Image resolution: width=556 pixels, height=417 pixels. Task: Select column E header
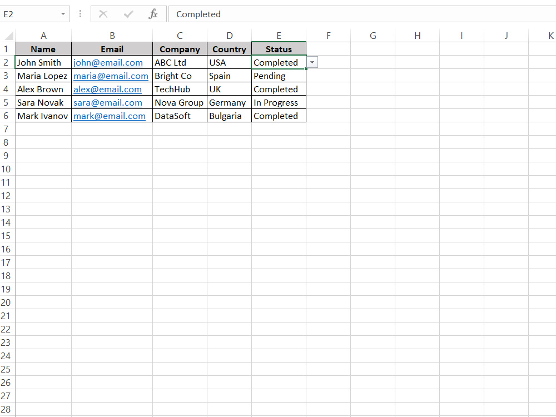pyautogui.click(x=279, y=36)
